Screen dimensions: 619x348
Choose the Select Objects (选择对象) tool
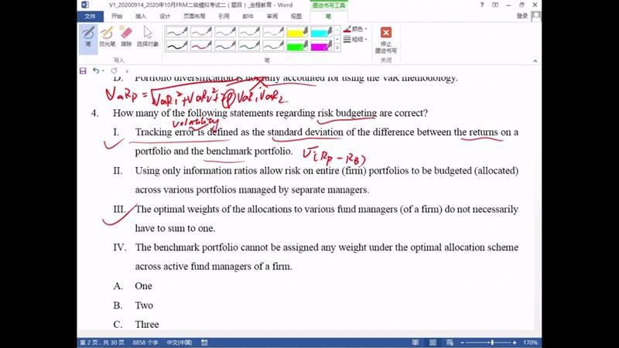coord(147,36)
